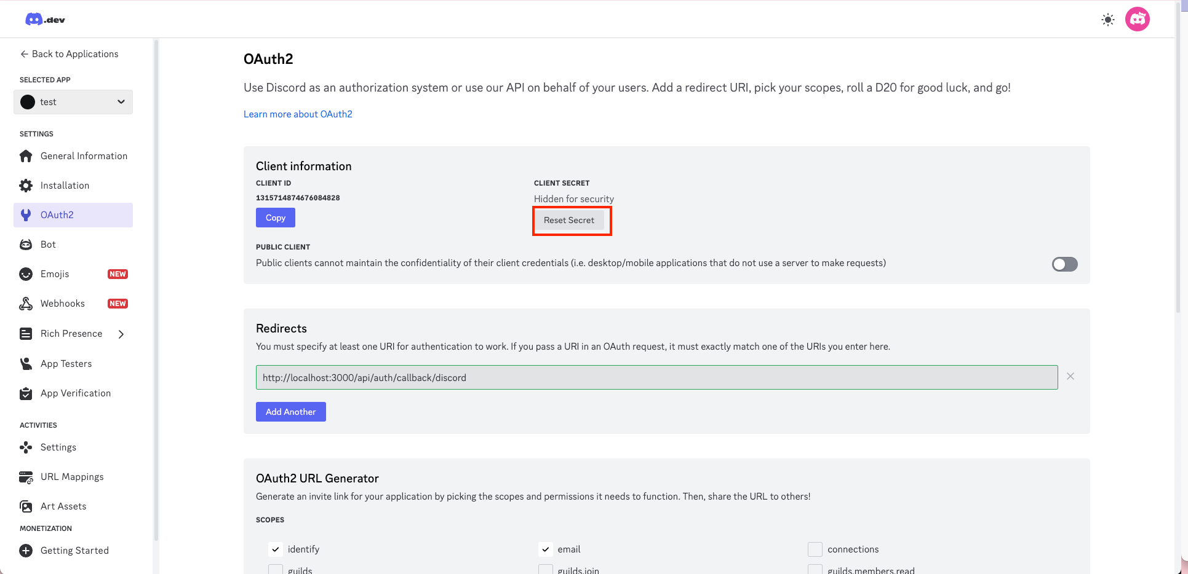The height and width of the screenshot is (574, 1188).
Task: Toggle the Public Client switch
Action: coord(1065,264)
